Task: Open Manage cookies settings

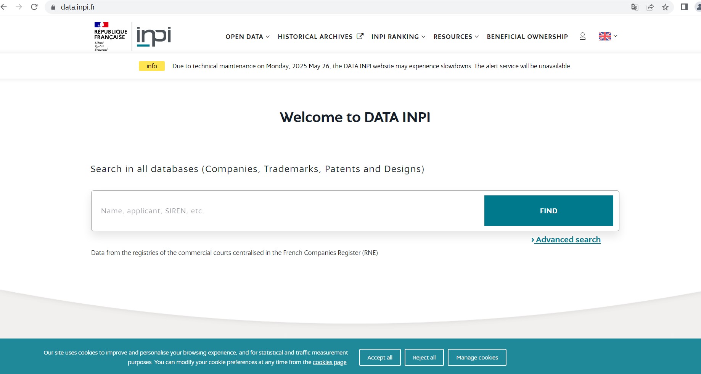Action: 477,358
